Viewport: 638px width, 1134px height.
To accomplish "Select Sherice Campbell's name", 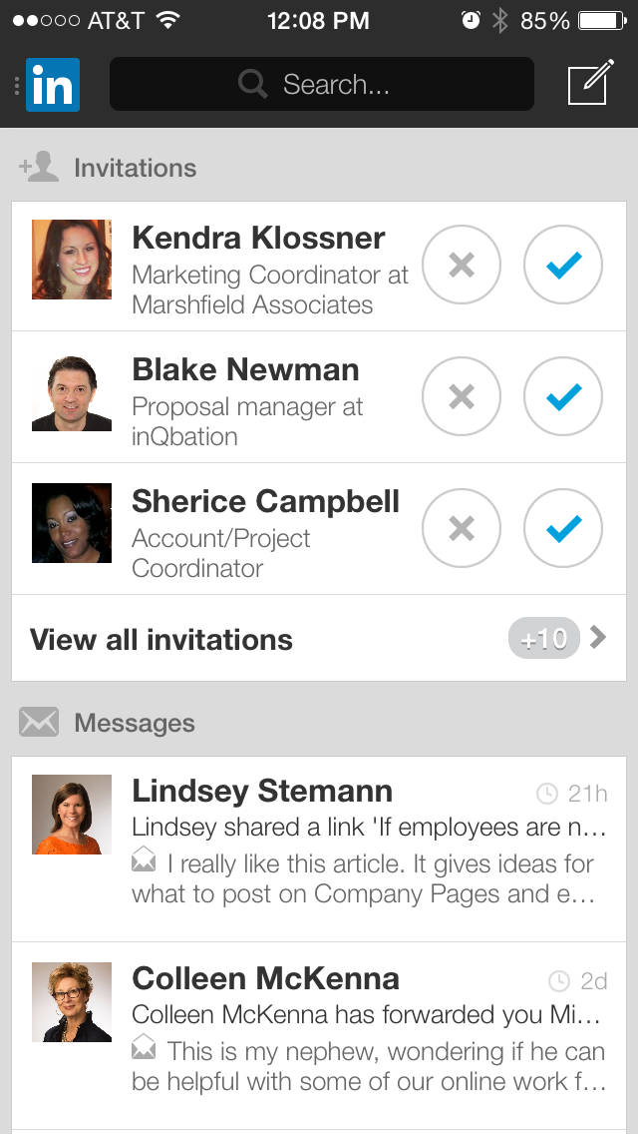I will [265, 501].
